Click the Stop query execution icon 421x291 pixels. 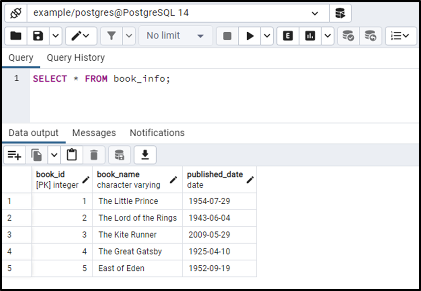(x=227, y=36)
